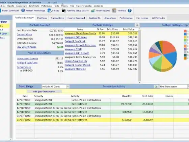
Task: Open the Backup database icon
Action: pos(49,10)
